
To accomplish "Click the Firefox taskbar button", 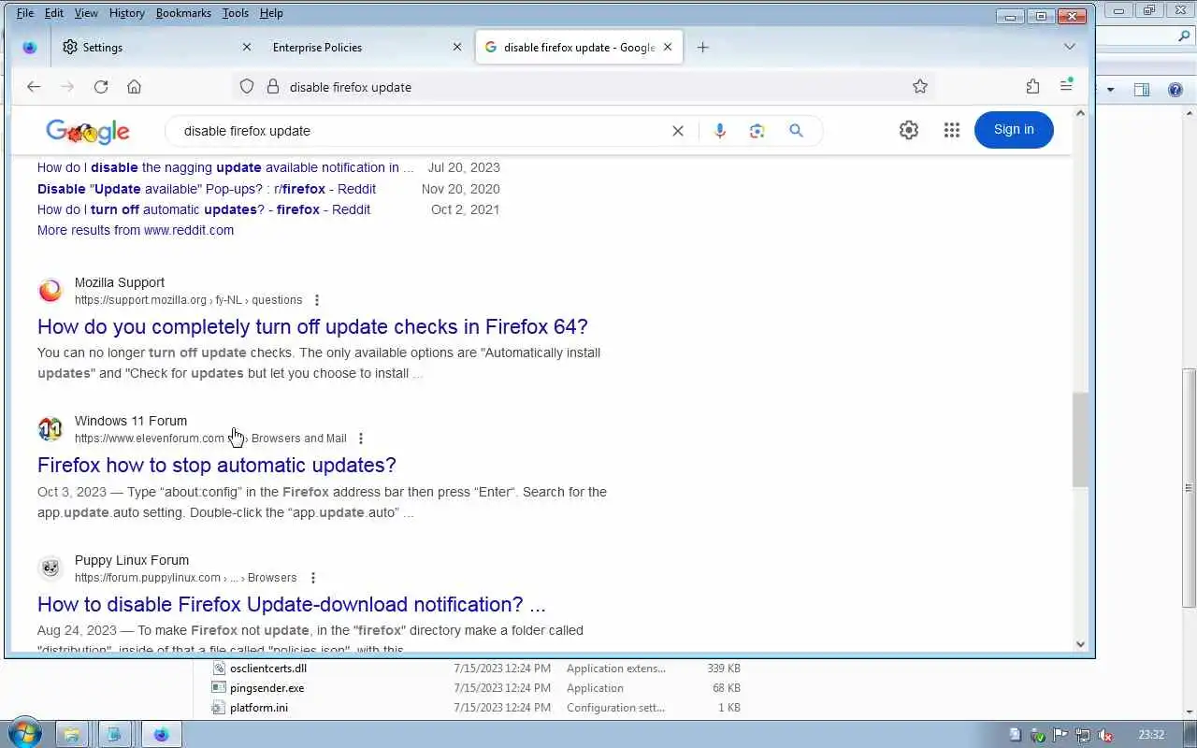I will tap(162, 734).
